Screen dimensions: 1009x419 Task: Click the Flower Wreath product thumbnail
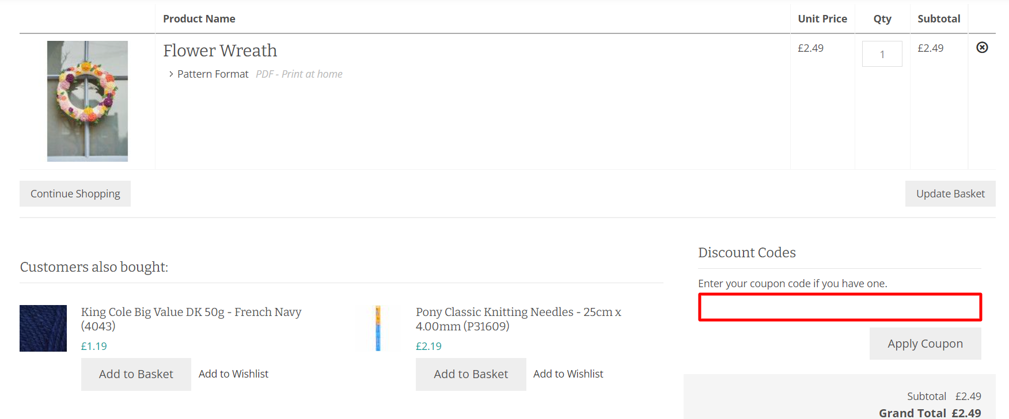[87, 101]
